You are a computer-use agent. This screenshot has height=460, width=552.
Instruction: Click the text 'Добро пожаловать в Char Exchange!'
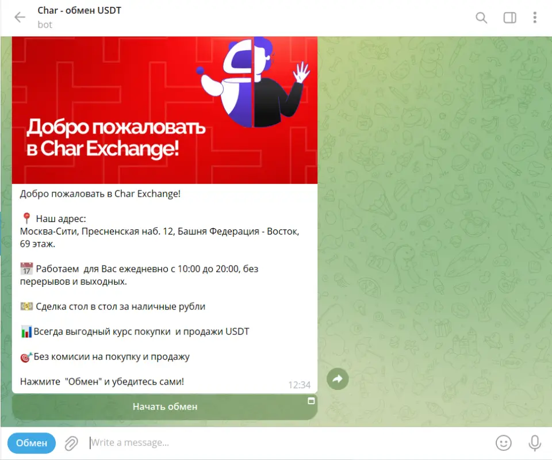click(x=100, y=194)
